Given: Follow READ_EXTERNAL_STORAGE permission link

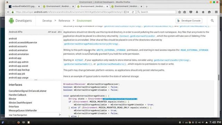Looking at the screenshot, I should pos(194,50).
